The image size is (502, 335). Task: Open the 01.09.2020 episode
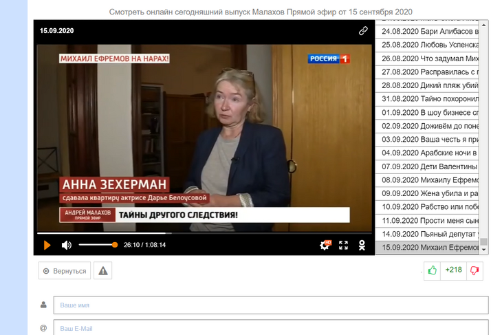427,112
